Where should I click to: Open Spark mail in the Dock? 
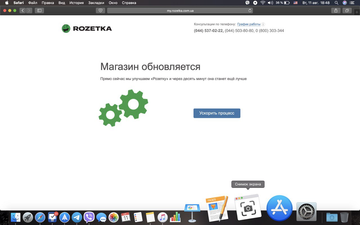pos(65,217)
